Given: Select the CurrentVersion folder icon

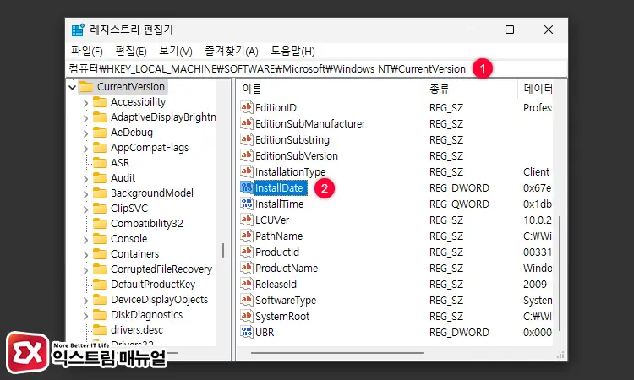Looking at the screenshot, I should (85, 86).
